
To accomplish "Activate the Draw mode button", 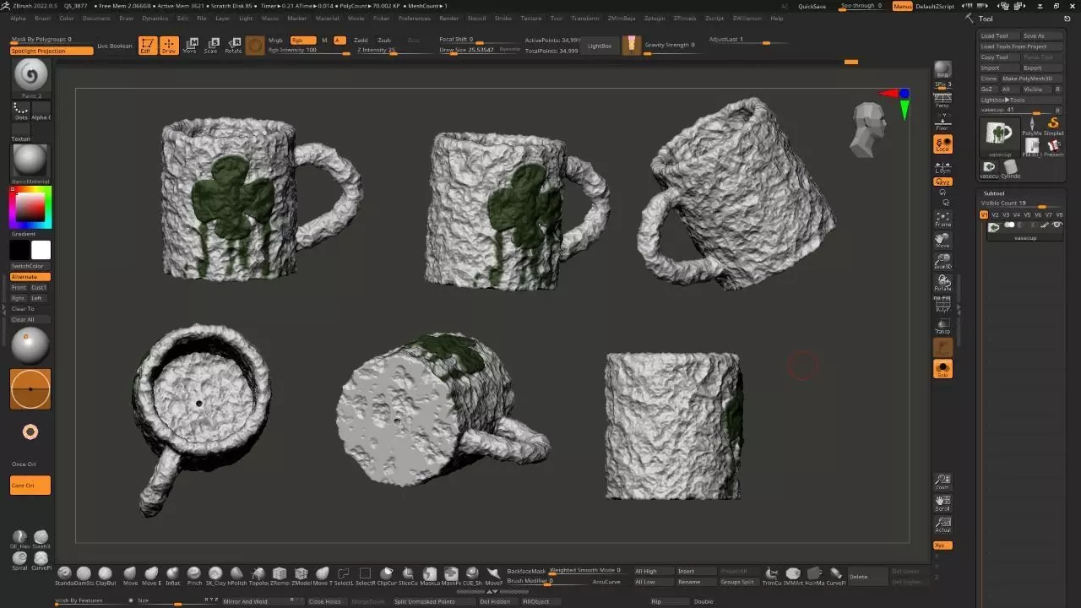I will [169, 46].
